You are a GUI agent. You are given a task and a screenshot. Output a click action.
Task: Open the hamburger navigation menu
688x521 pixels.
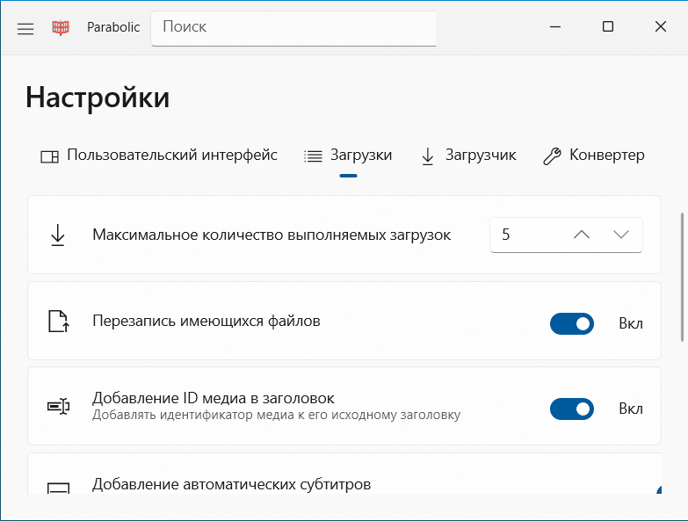pyautogui.click(x=25, y=28)
